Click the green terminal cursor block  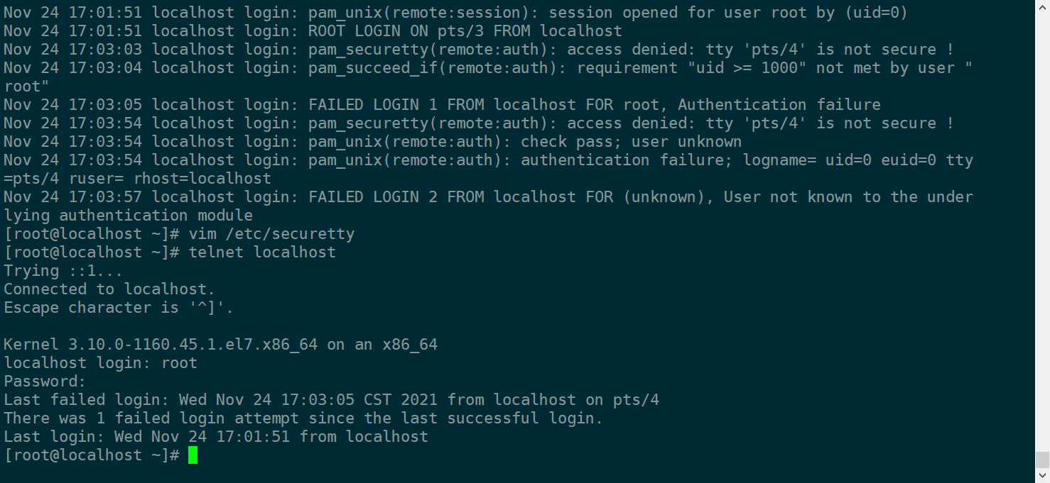(193, 455)
